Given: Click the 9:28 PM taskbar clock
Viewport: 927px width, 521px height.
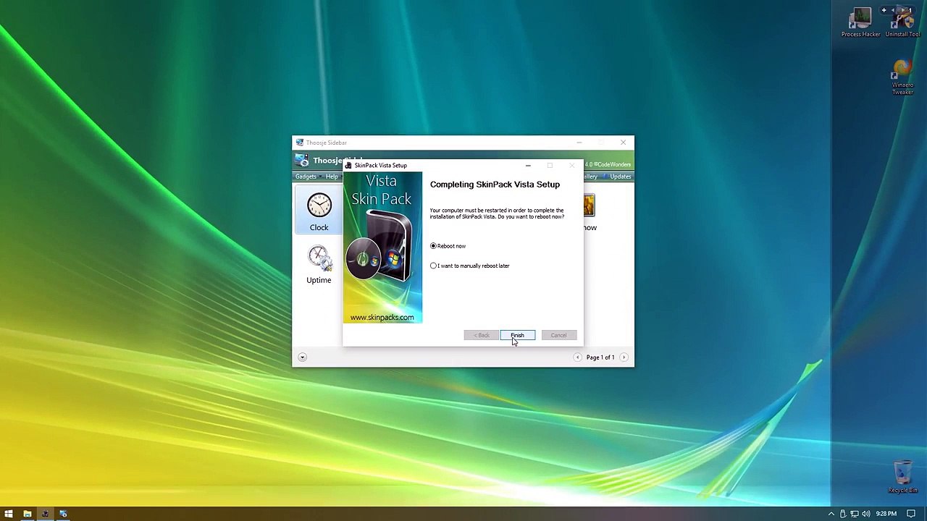Looking at the screenshot, I should tap(886, 514).
